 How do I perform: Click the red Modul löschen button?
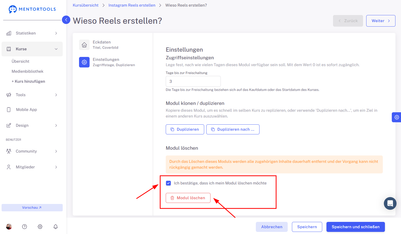(x=188, y=198)
